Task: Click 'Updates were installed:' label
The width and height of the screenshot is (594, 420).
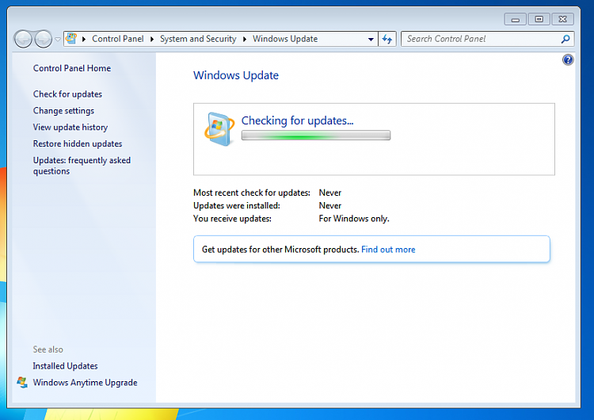Action: click(x=237, y=205)
